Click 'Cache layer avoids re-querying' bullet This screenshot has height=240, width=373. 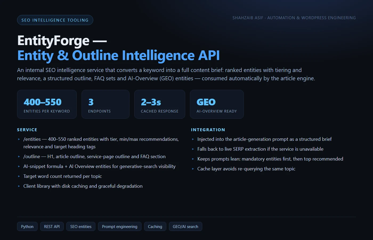[246, 169]
